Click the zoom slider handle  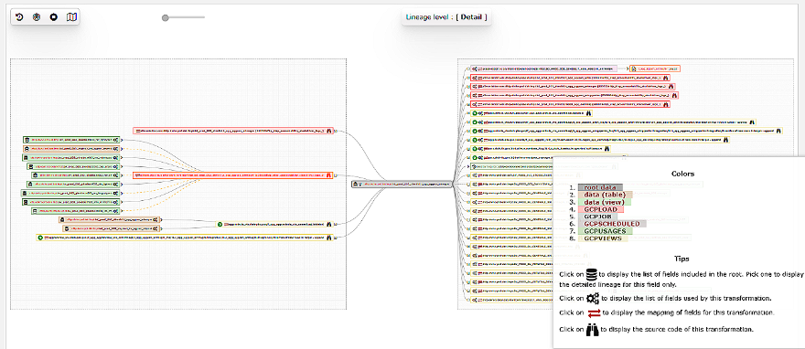(x=166, y=18)
